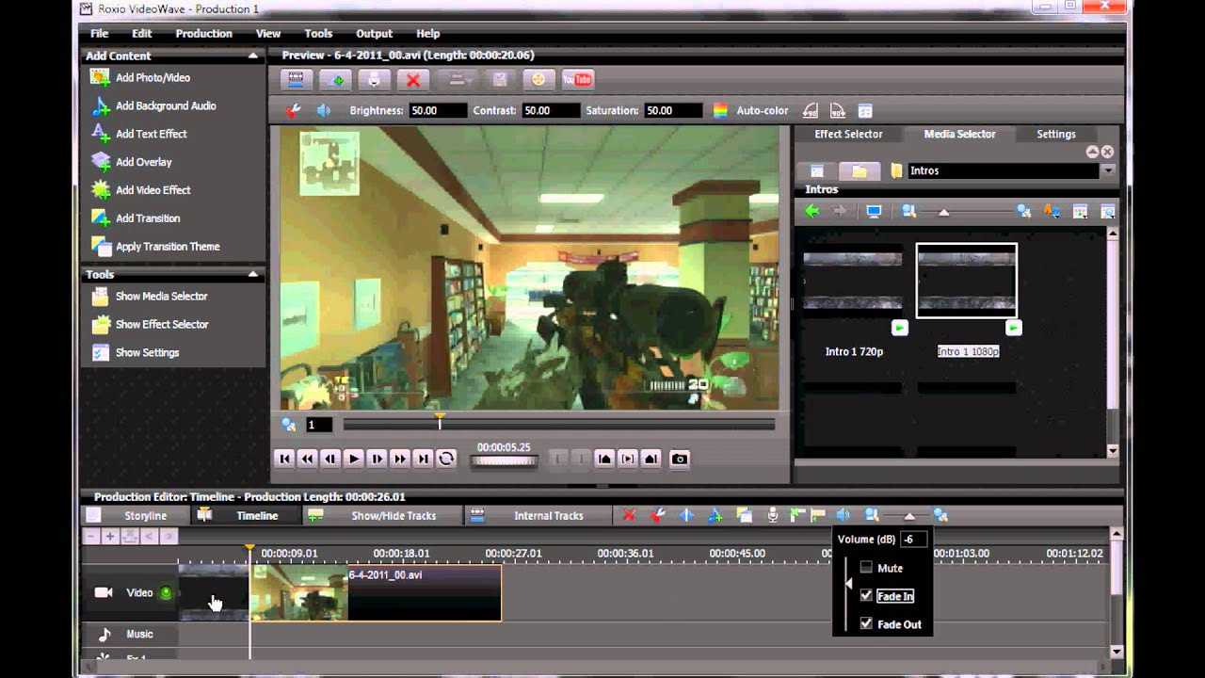Viewport: 1205px width, 678px height.
Task: Click the blue split clip icon in timeline toolbar
Action: tap(686, 515)
